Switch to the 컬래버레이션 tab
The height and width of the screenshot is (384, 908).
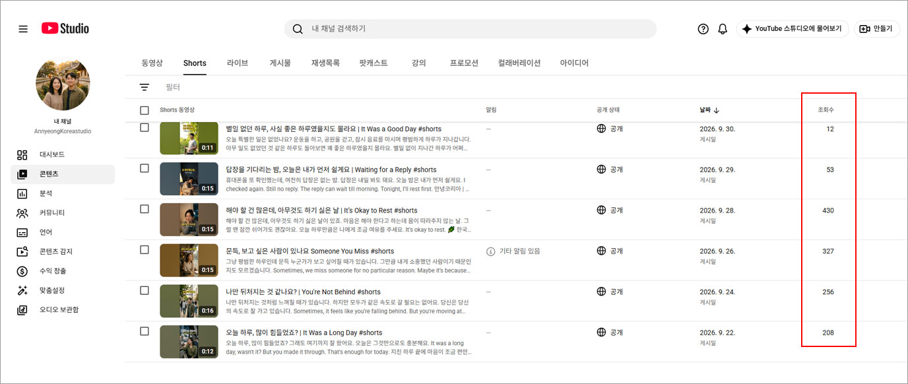coord(519,63)
